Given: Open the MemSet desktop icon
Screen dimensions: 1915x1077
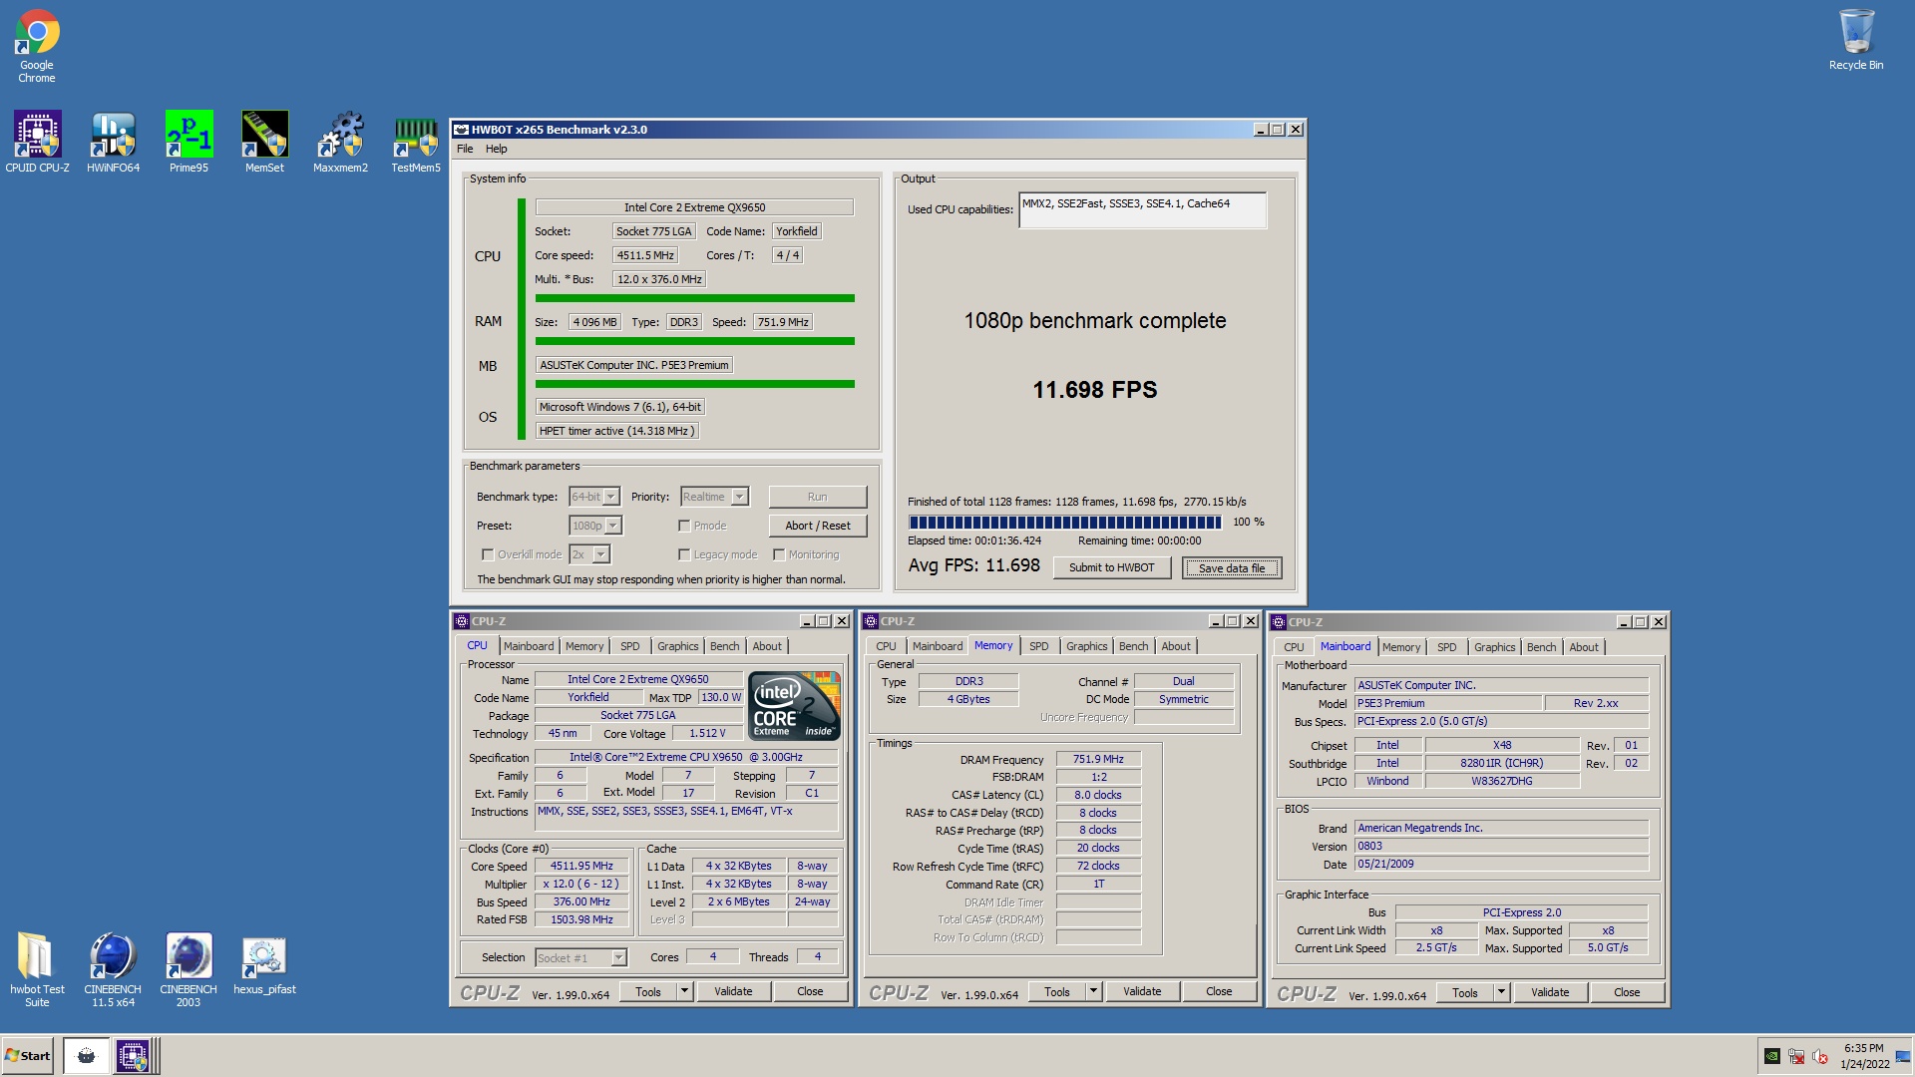Looking at the screenshot, I should click(264, 142).
